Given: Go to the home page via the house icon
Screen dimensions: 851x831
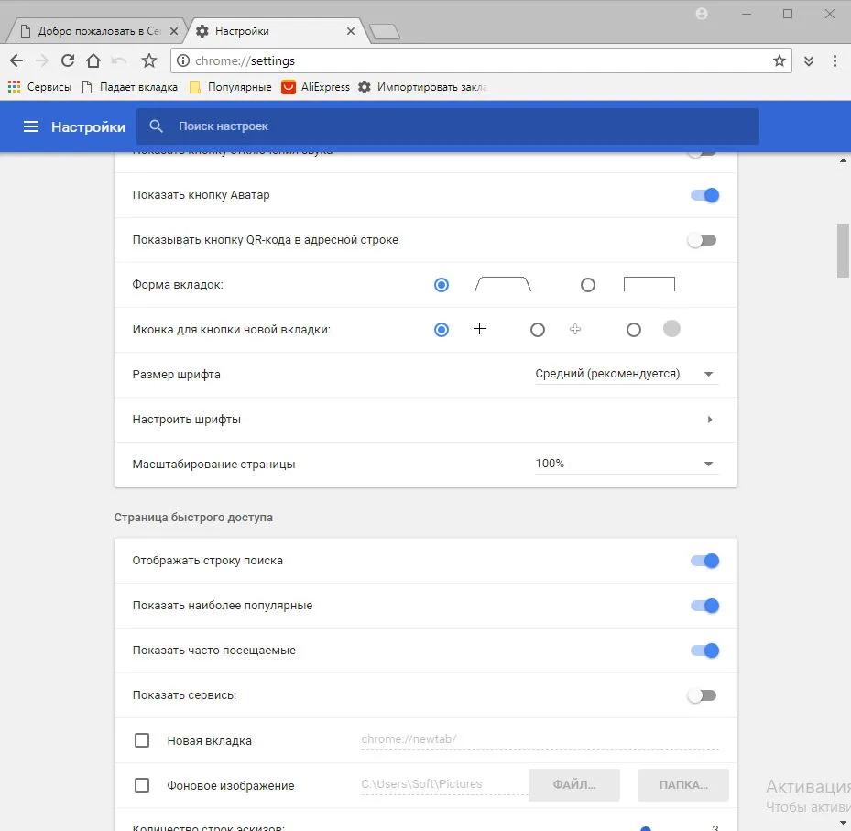Looking at the screenshot, I should pos(93,60).
